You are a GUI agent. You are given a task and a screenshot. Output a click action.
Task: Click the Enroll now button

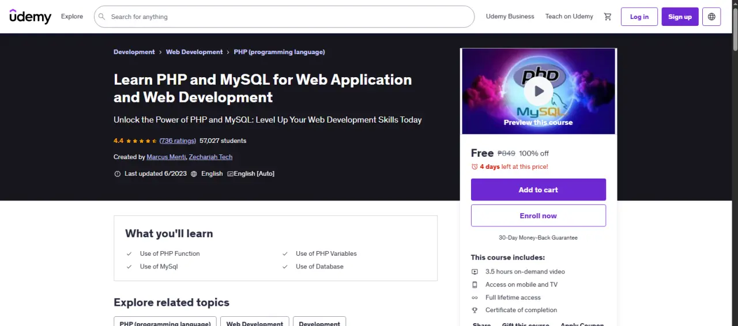coord(539,215)
